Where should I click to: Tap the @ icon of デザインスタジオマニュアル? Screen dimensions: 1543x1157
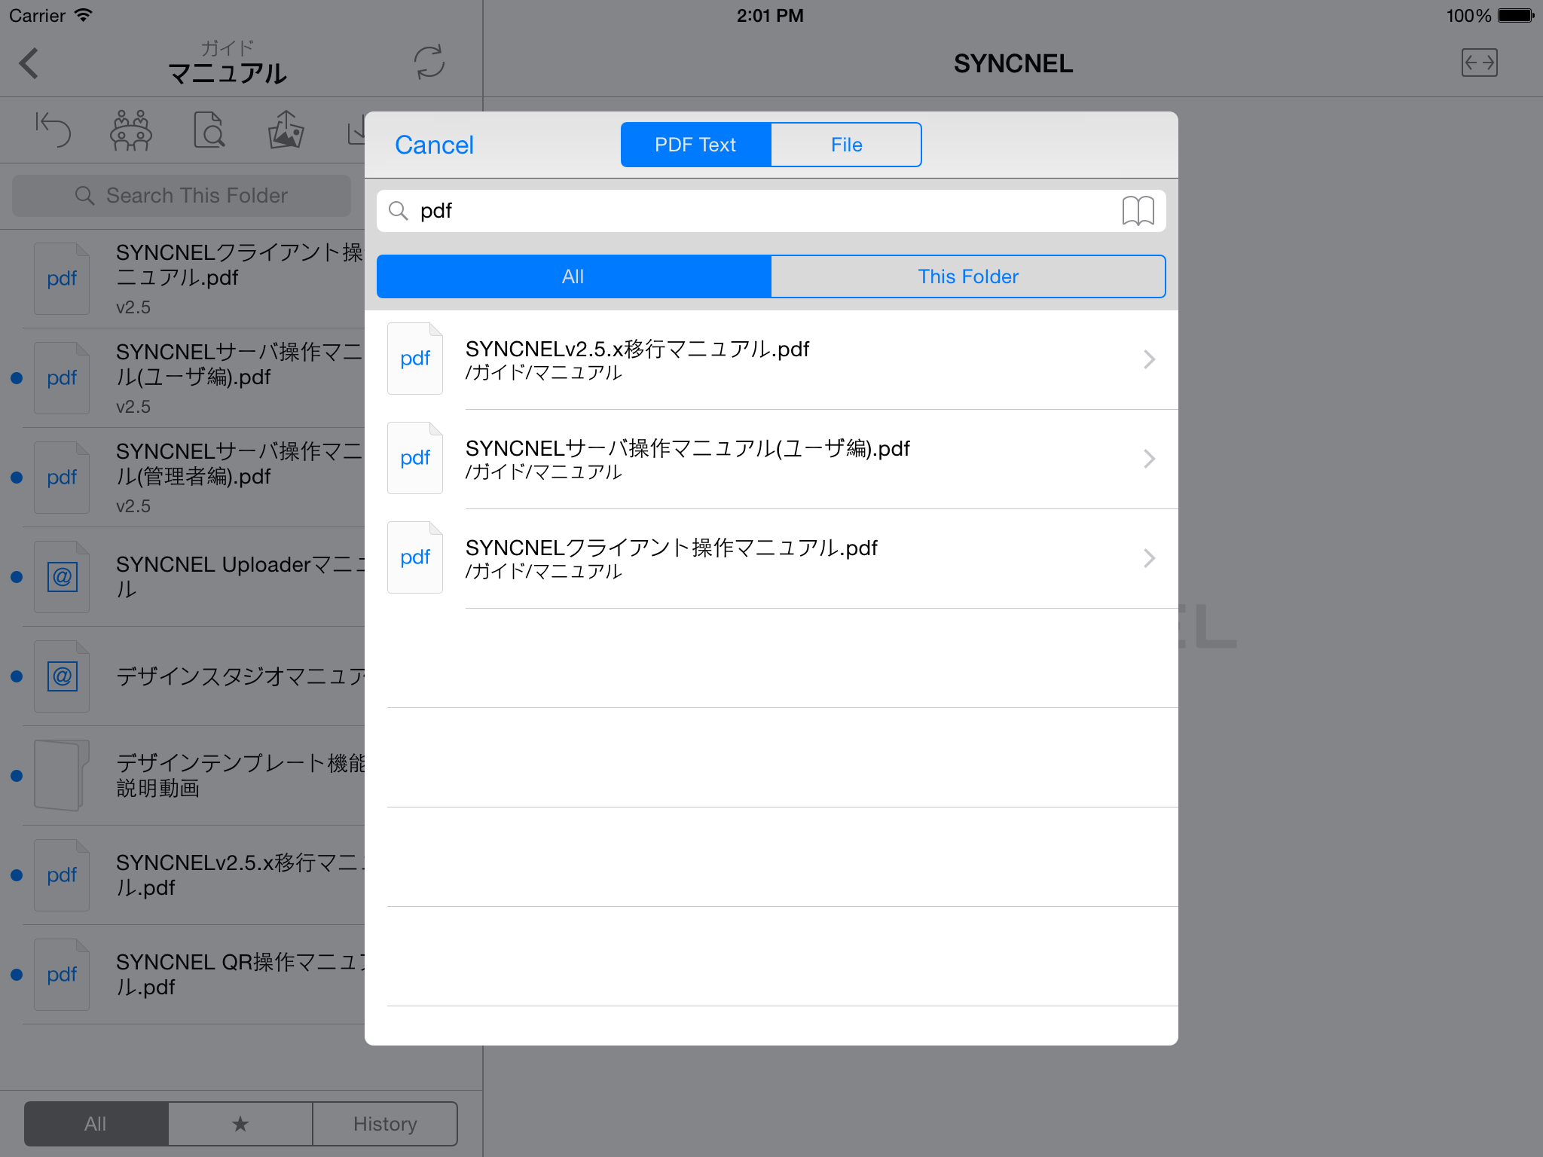pos(62,676)
